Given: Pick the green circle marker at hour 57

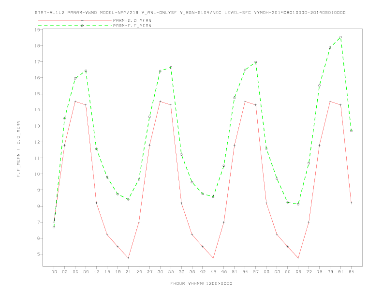Looking at the screenshot, I should 256,62.
